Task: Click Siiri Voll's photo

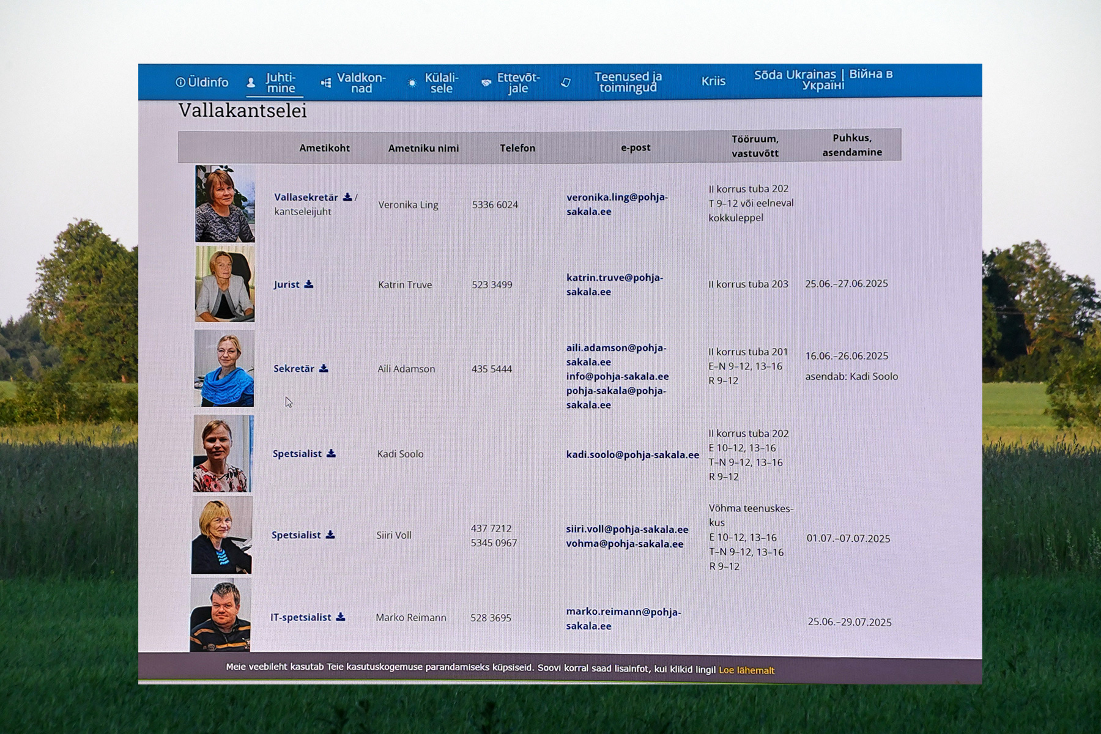Action: (222, 535)
